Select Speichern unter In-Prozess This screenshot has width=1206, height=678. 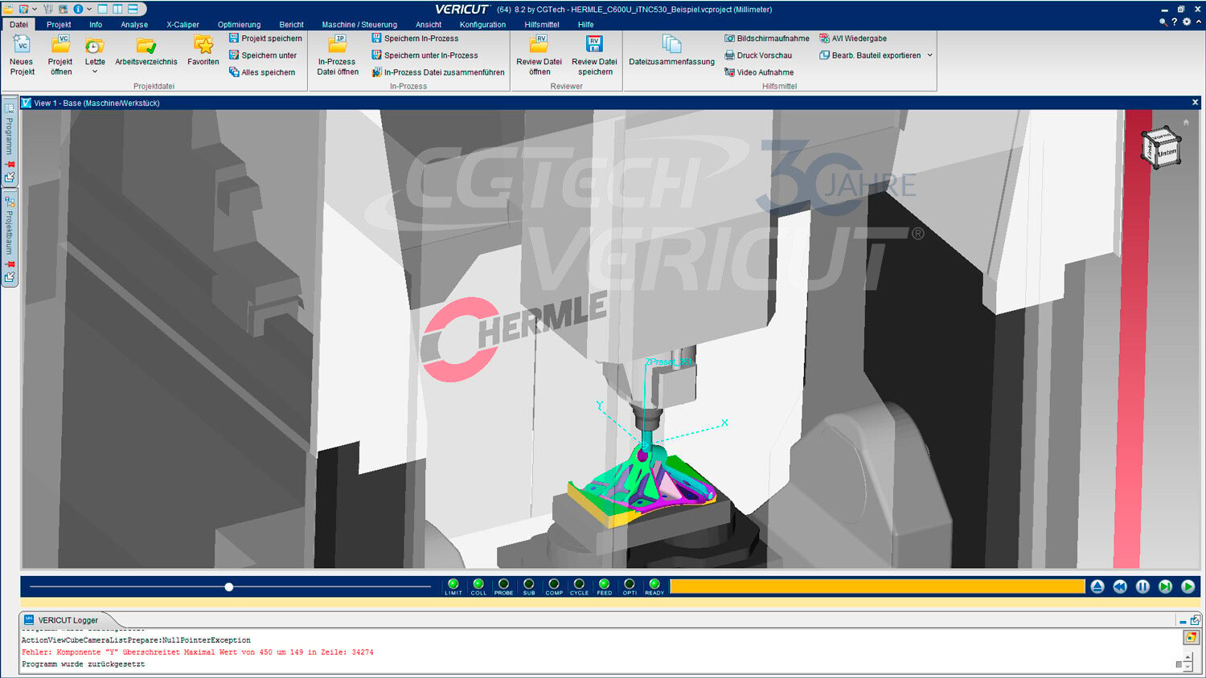[425, 55]
